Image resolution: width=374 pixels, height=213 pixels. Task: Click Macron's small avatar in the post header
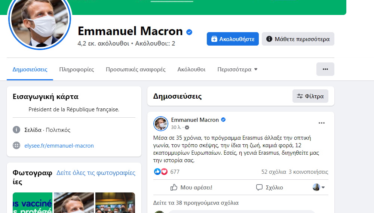(161, 124)
